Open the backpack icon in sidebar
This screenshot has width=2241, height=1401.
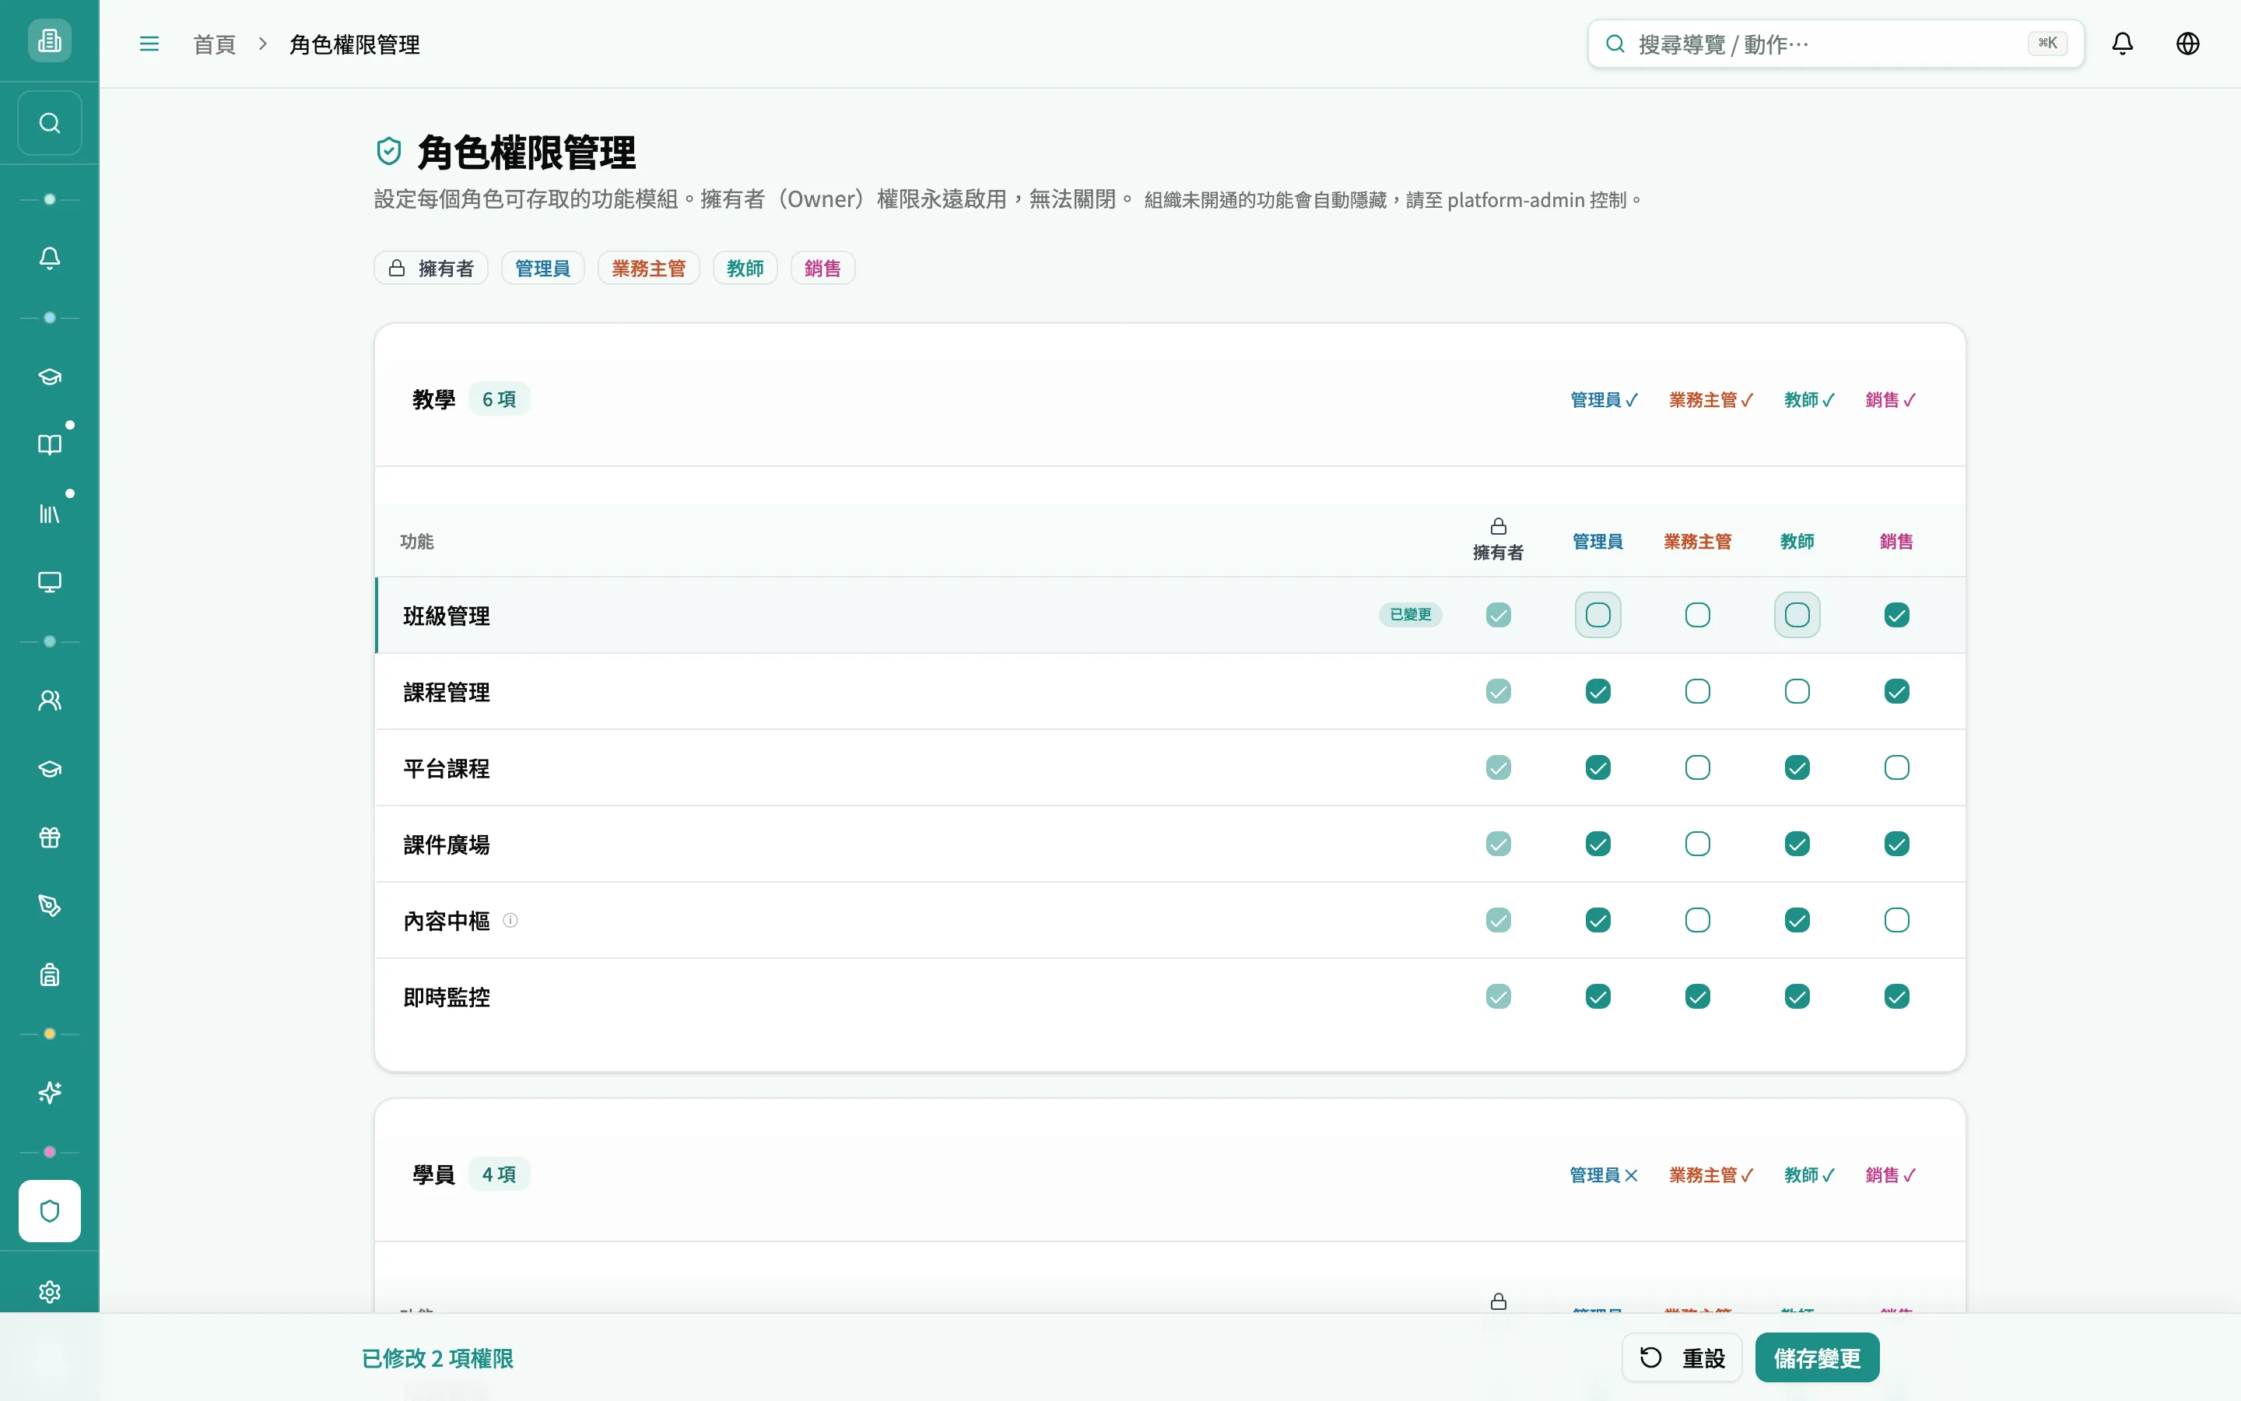(49, 974)
